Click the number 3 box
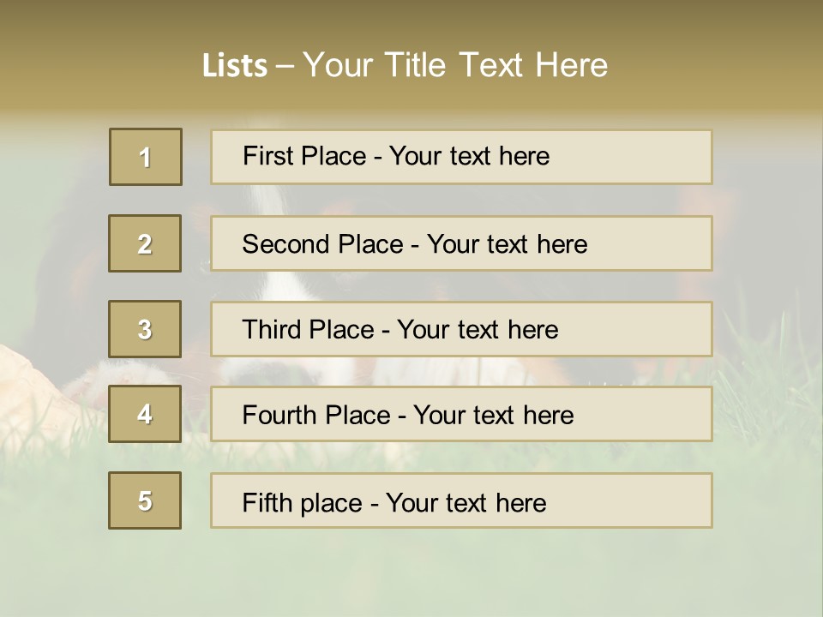Screen dimensions: 823x617 (145, 329)
